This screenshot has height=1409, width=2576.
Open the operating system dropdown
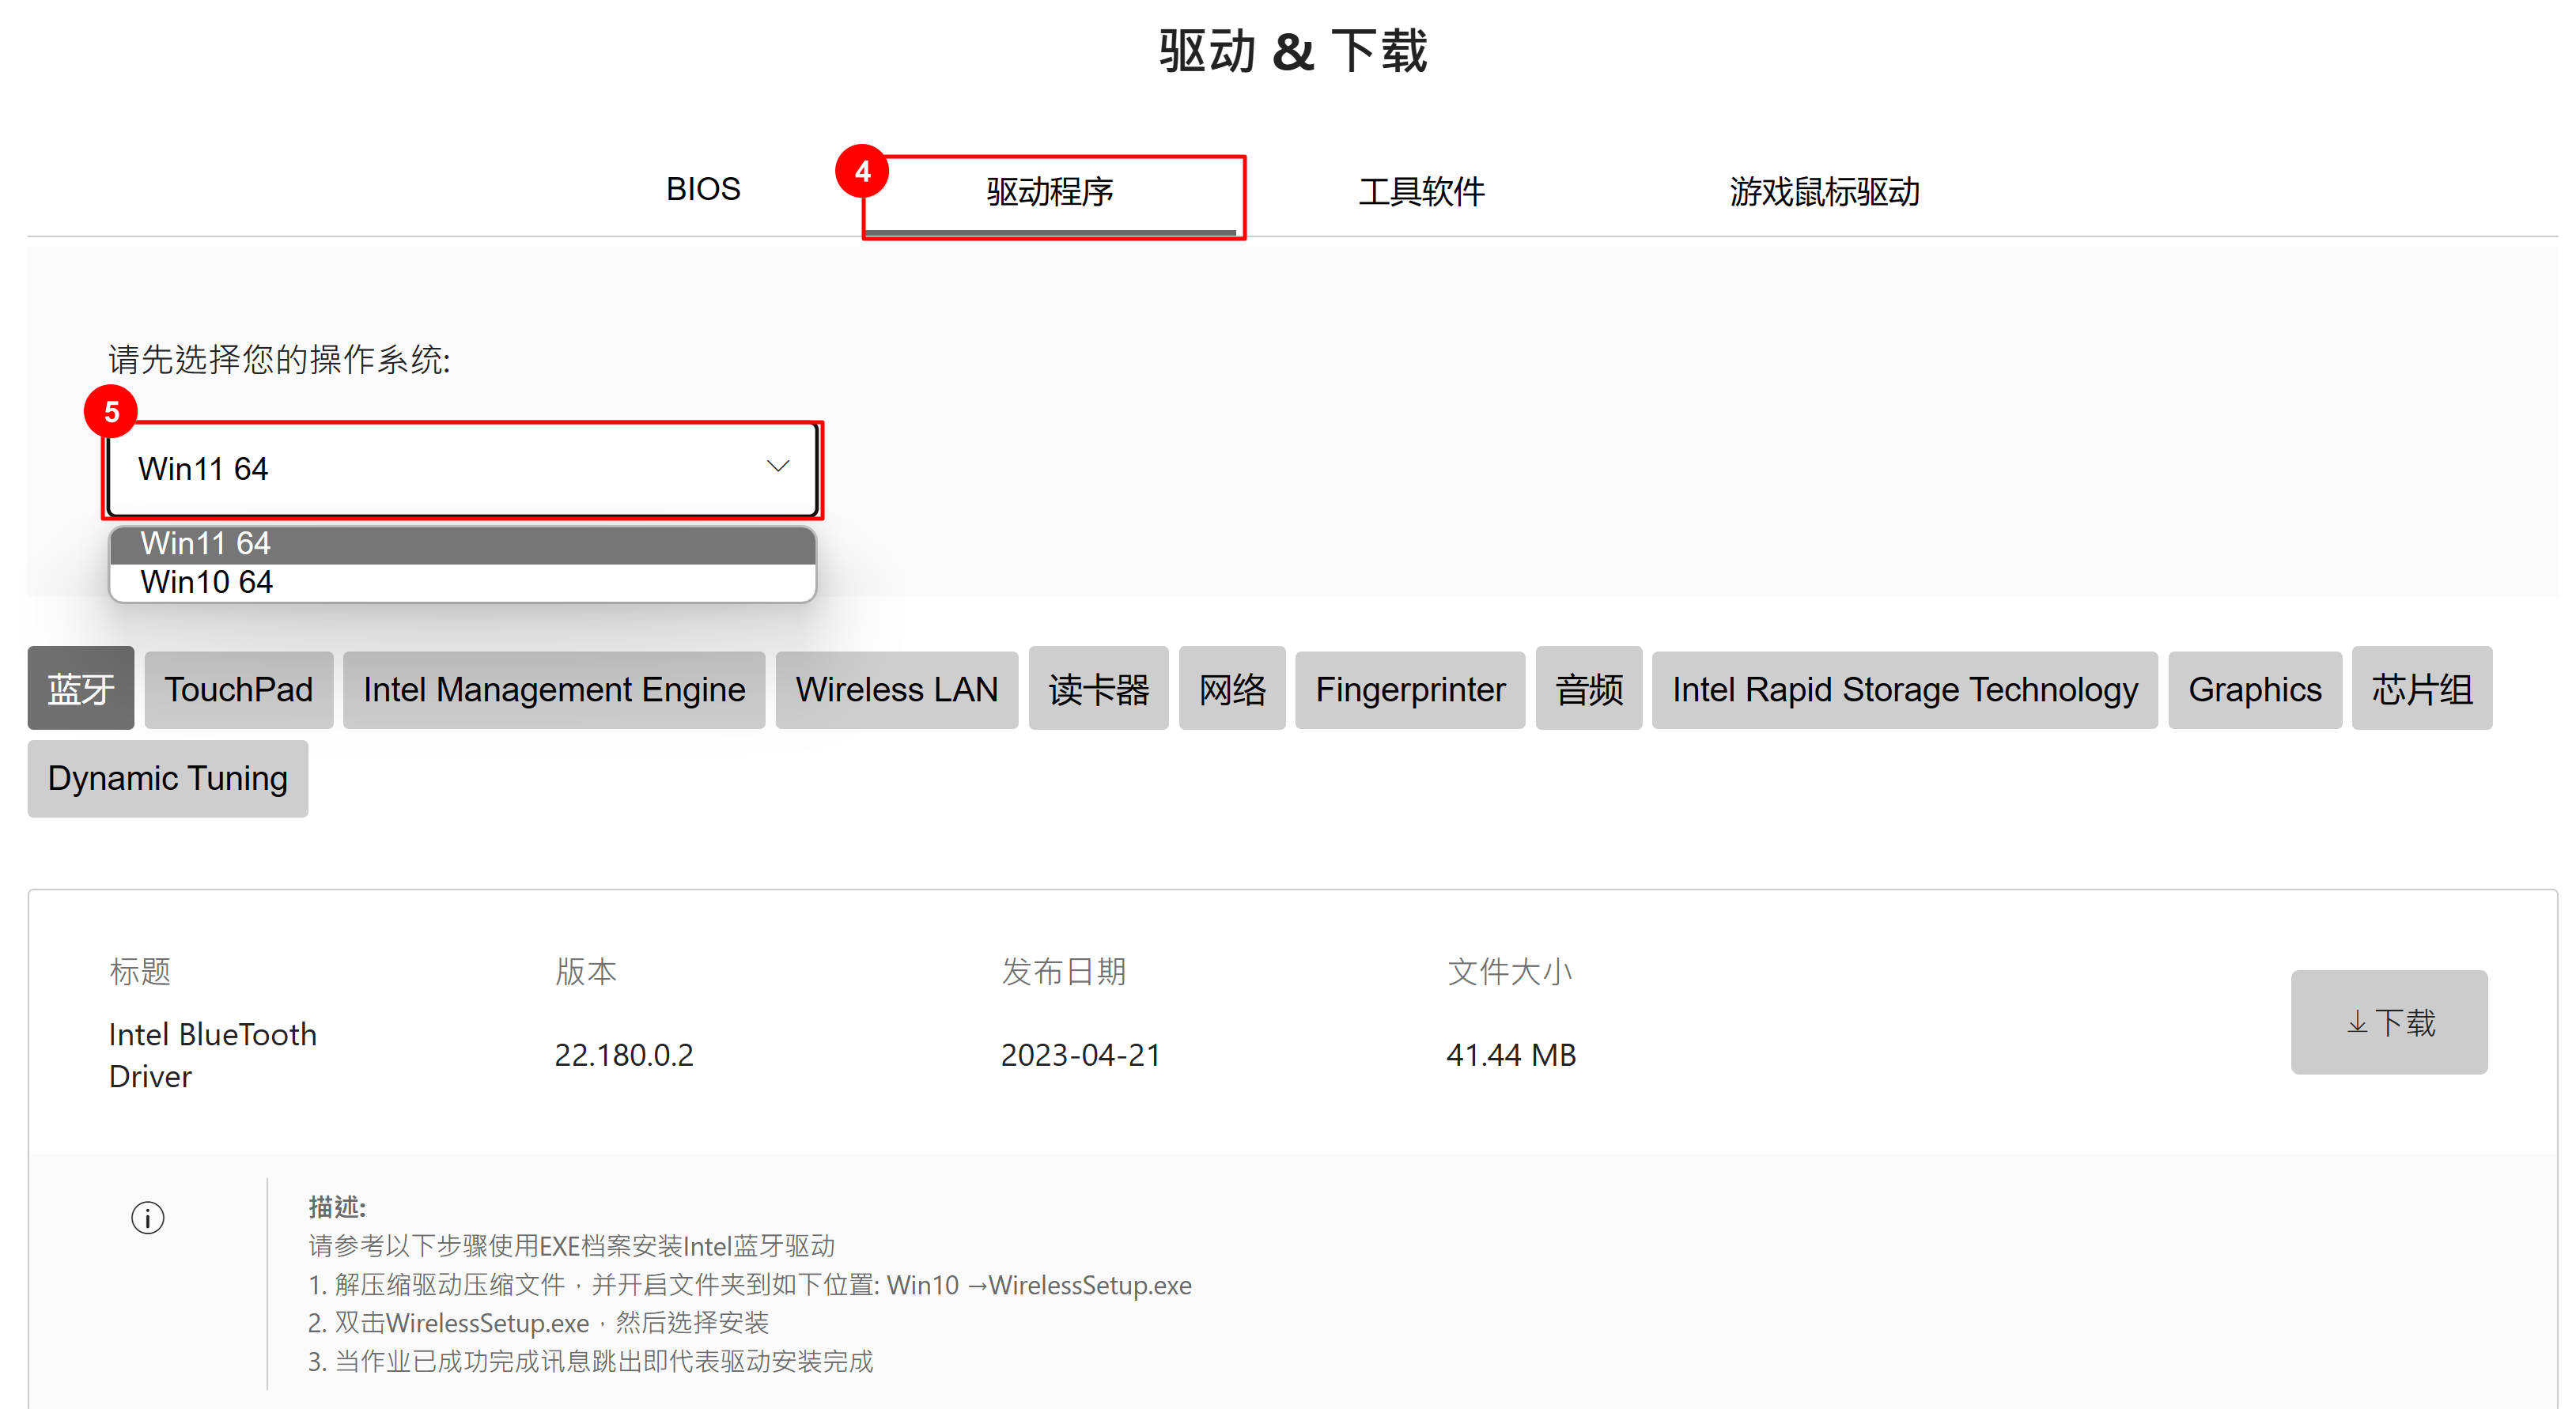pyautogui.click(x=461, y=469)
